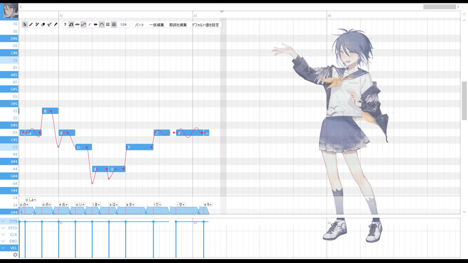Click bar 44 marker on the timeline
Image resolution: width=468 pixels, height=263 pixels.
[329, 16]
